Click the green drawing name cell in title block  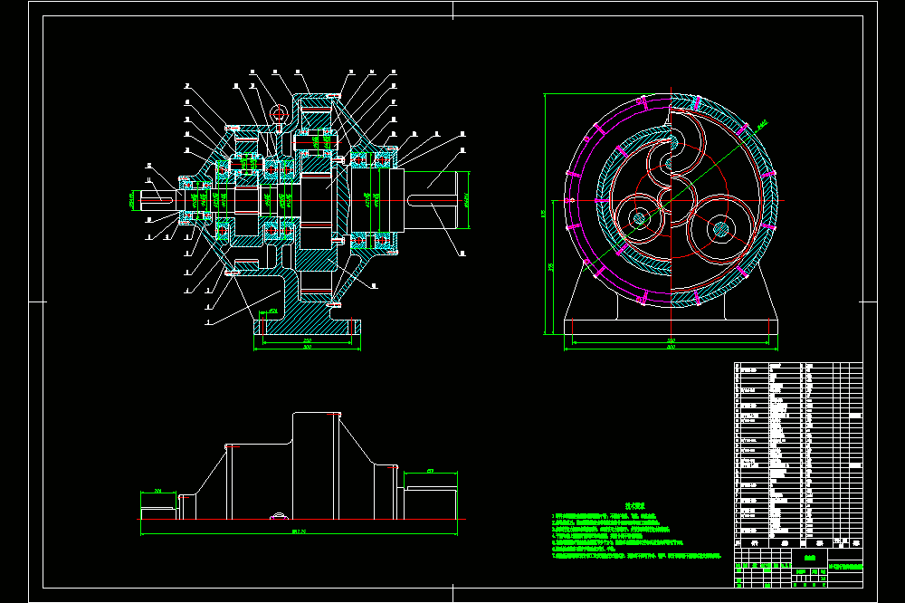point(845,567)
